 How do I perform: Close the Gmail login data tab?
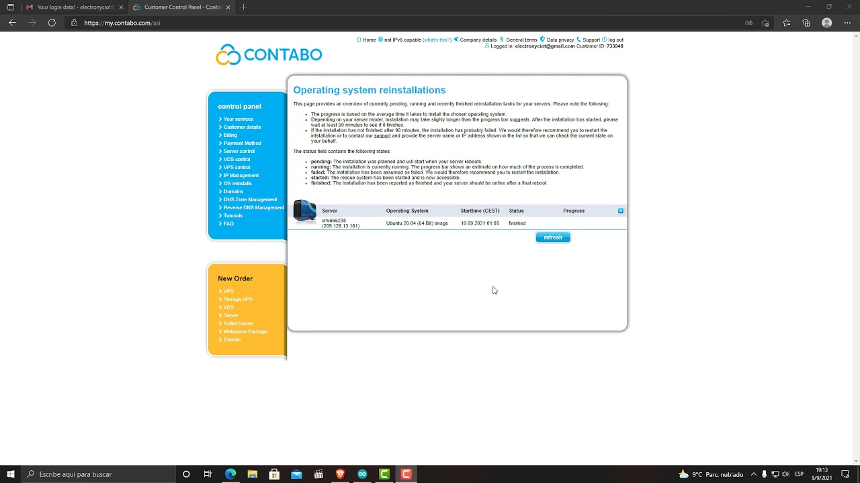[x=121, y=7]
